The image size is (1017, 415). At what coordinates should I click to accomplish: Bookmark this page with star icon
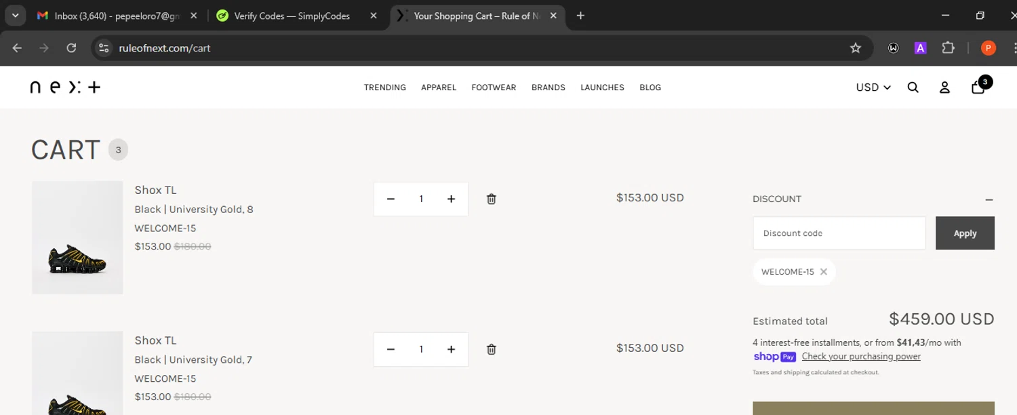(856, 47)
